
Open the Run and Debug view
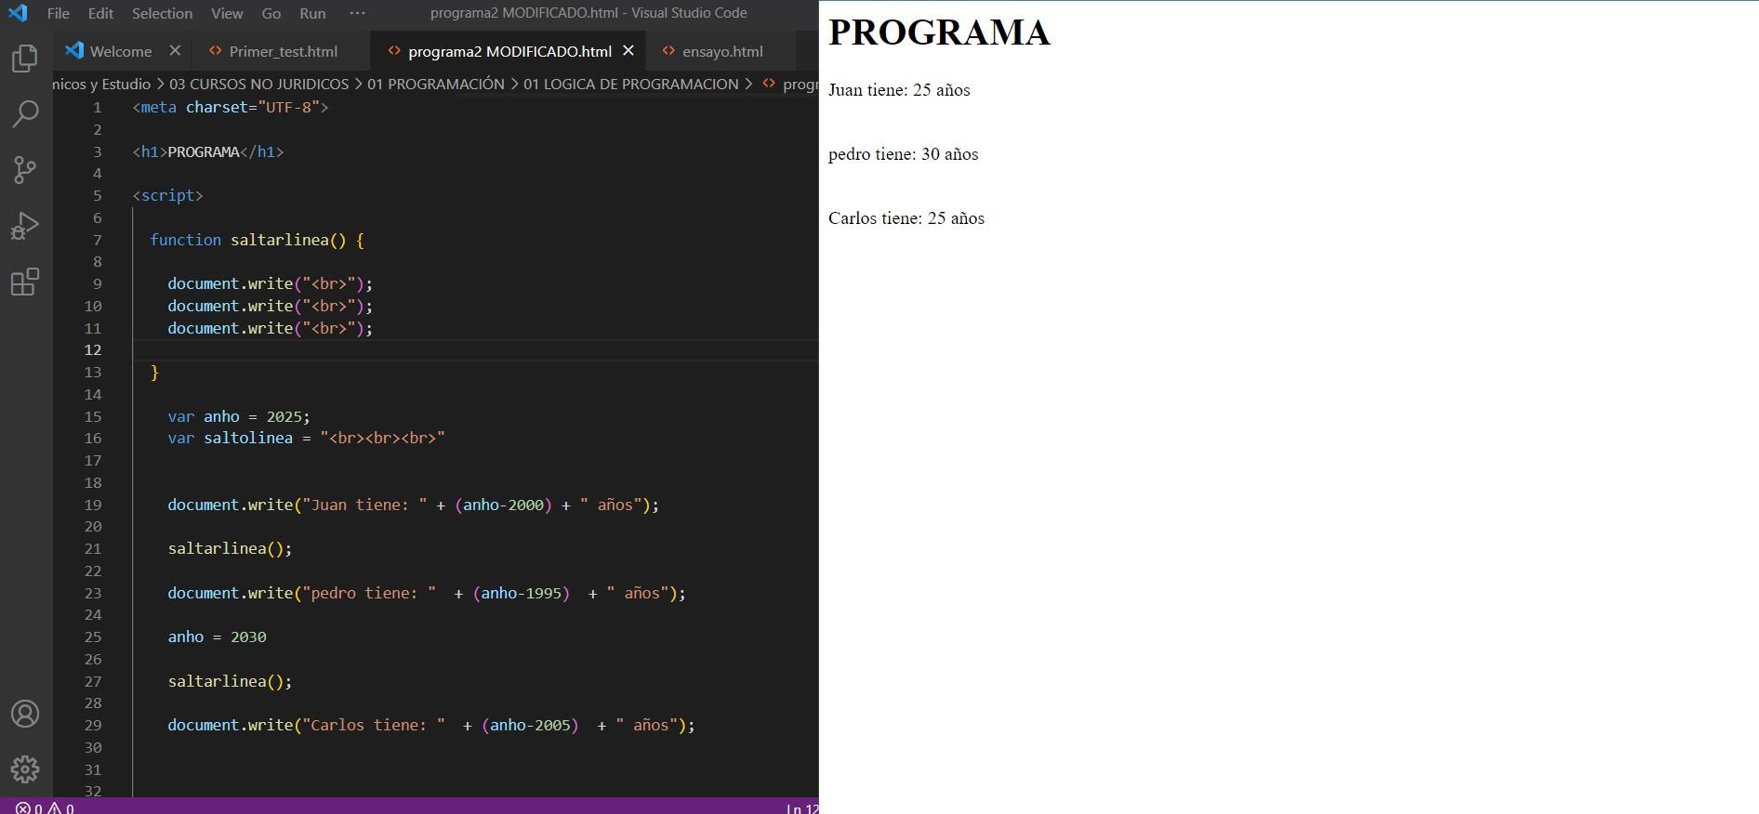25,226
